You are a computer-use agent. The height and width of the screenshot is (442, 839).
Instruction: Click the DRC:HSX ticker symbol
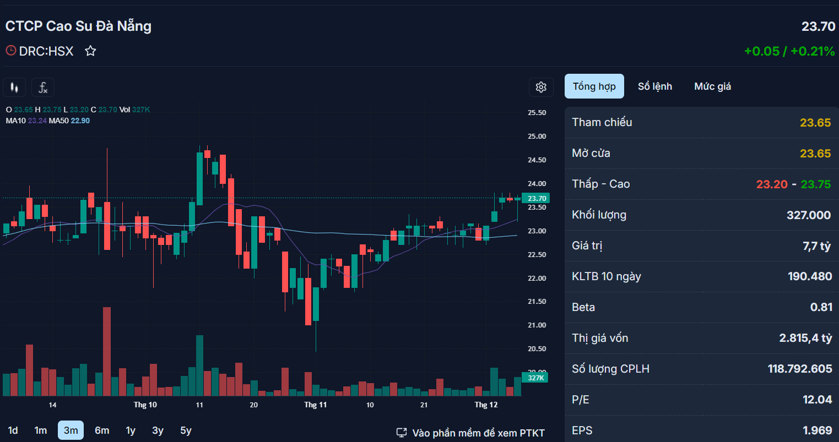pos(46,51)
